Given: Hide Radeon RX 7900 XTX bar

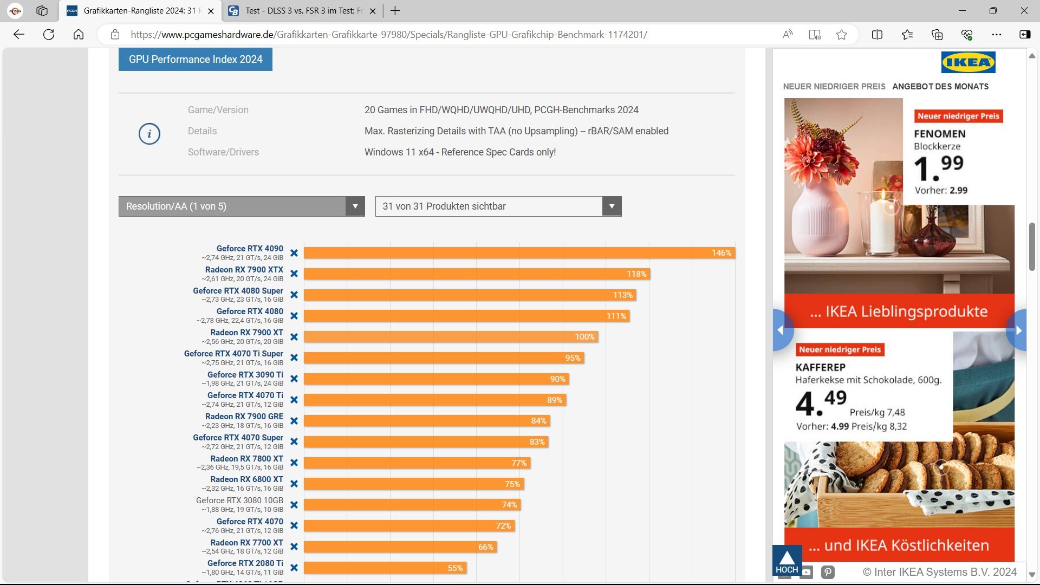Looking at the screenshot, I should point(294,274).
